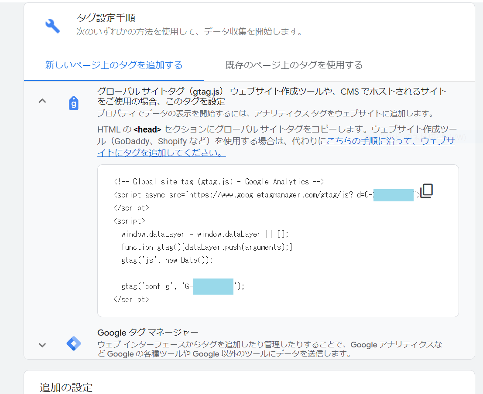Viewport: 483px width, 394px height.
Task: Click the 追加の設定 heading
Action: click(66, 387)
